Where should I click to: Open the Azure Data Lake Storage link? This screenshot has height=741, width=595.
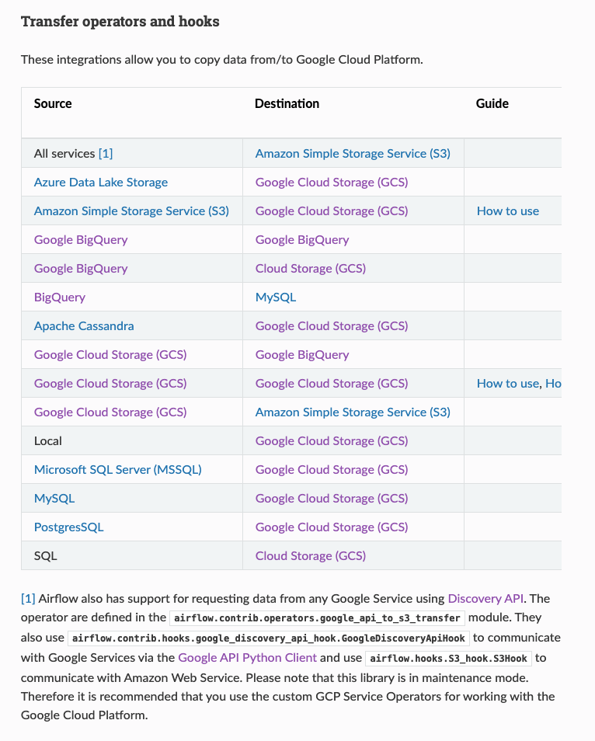101,183
